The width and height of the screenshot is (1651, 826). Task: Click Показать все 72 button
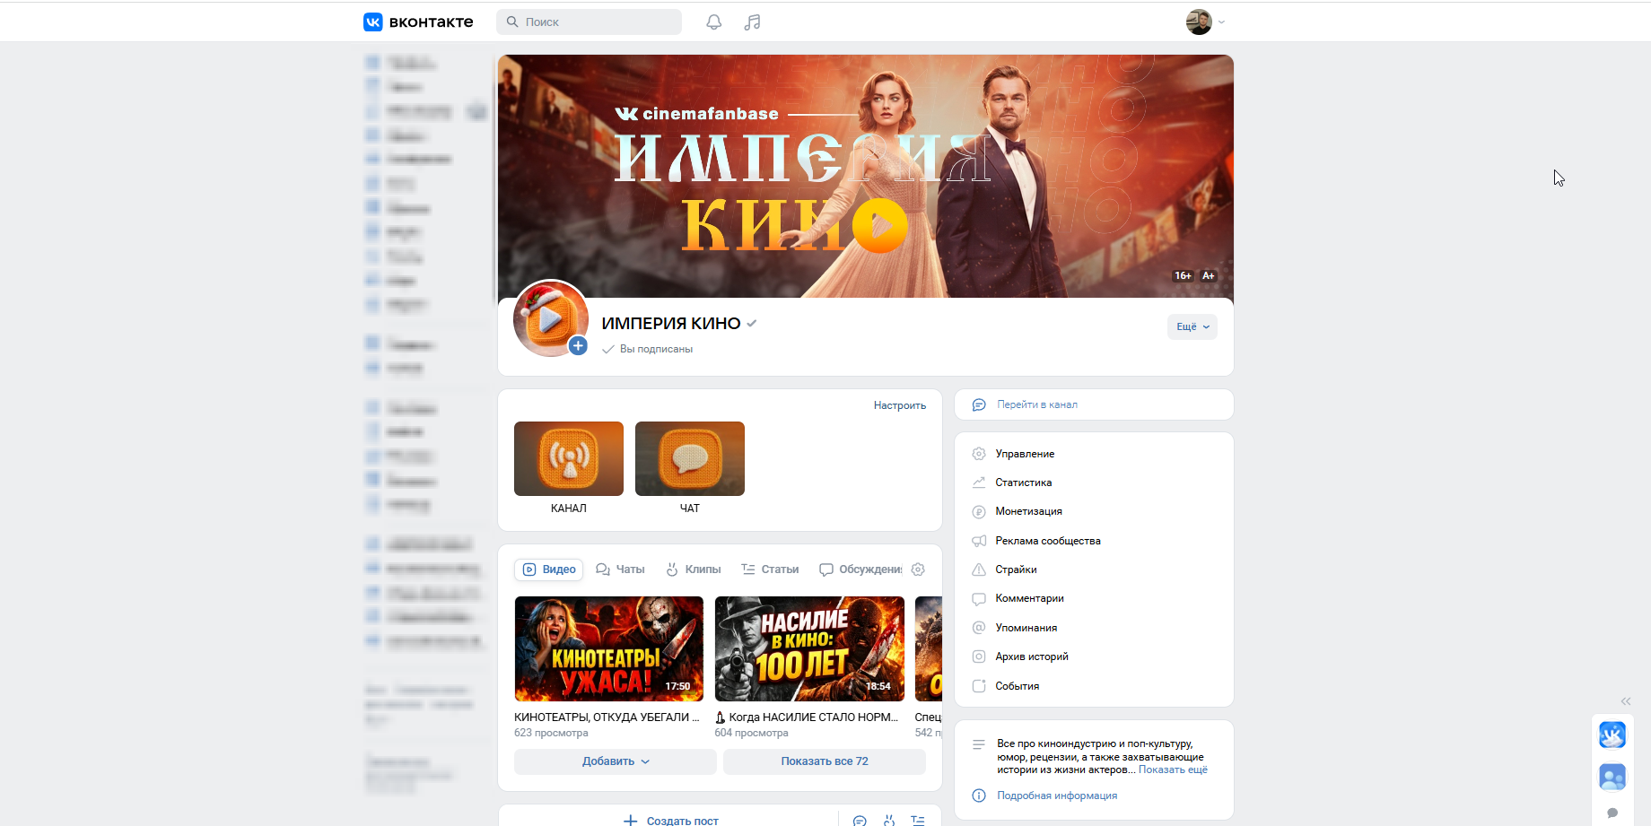825,761
